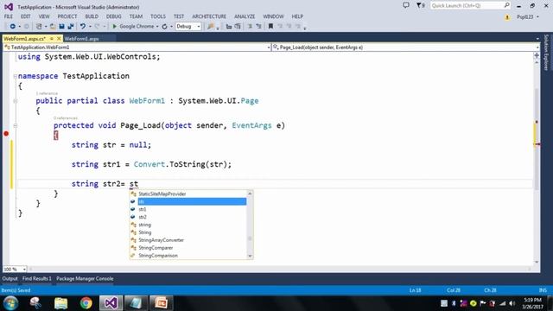Viewport: 553px width, 311px height.
Task: Open the Pipil123 account dropdown
Action: coord(528,17)
